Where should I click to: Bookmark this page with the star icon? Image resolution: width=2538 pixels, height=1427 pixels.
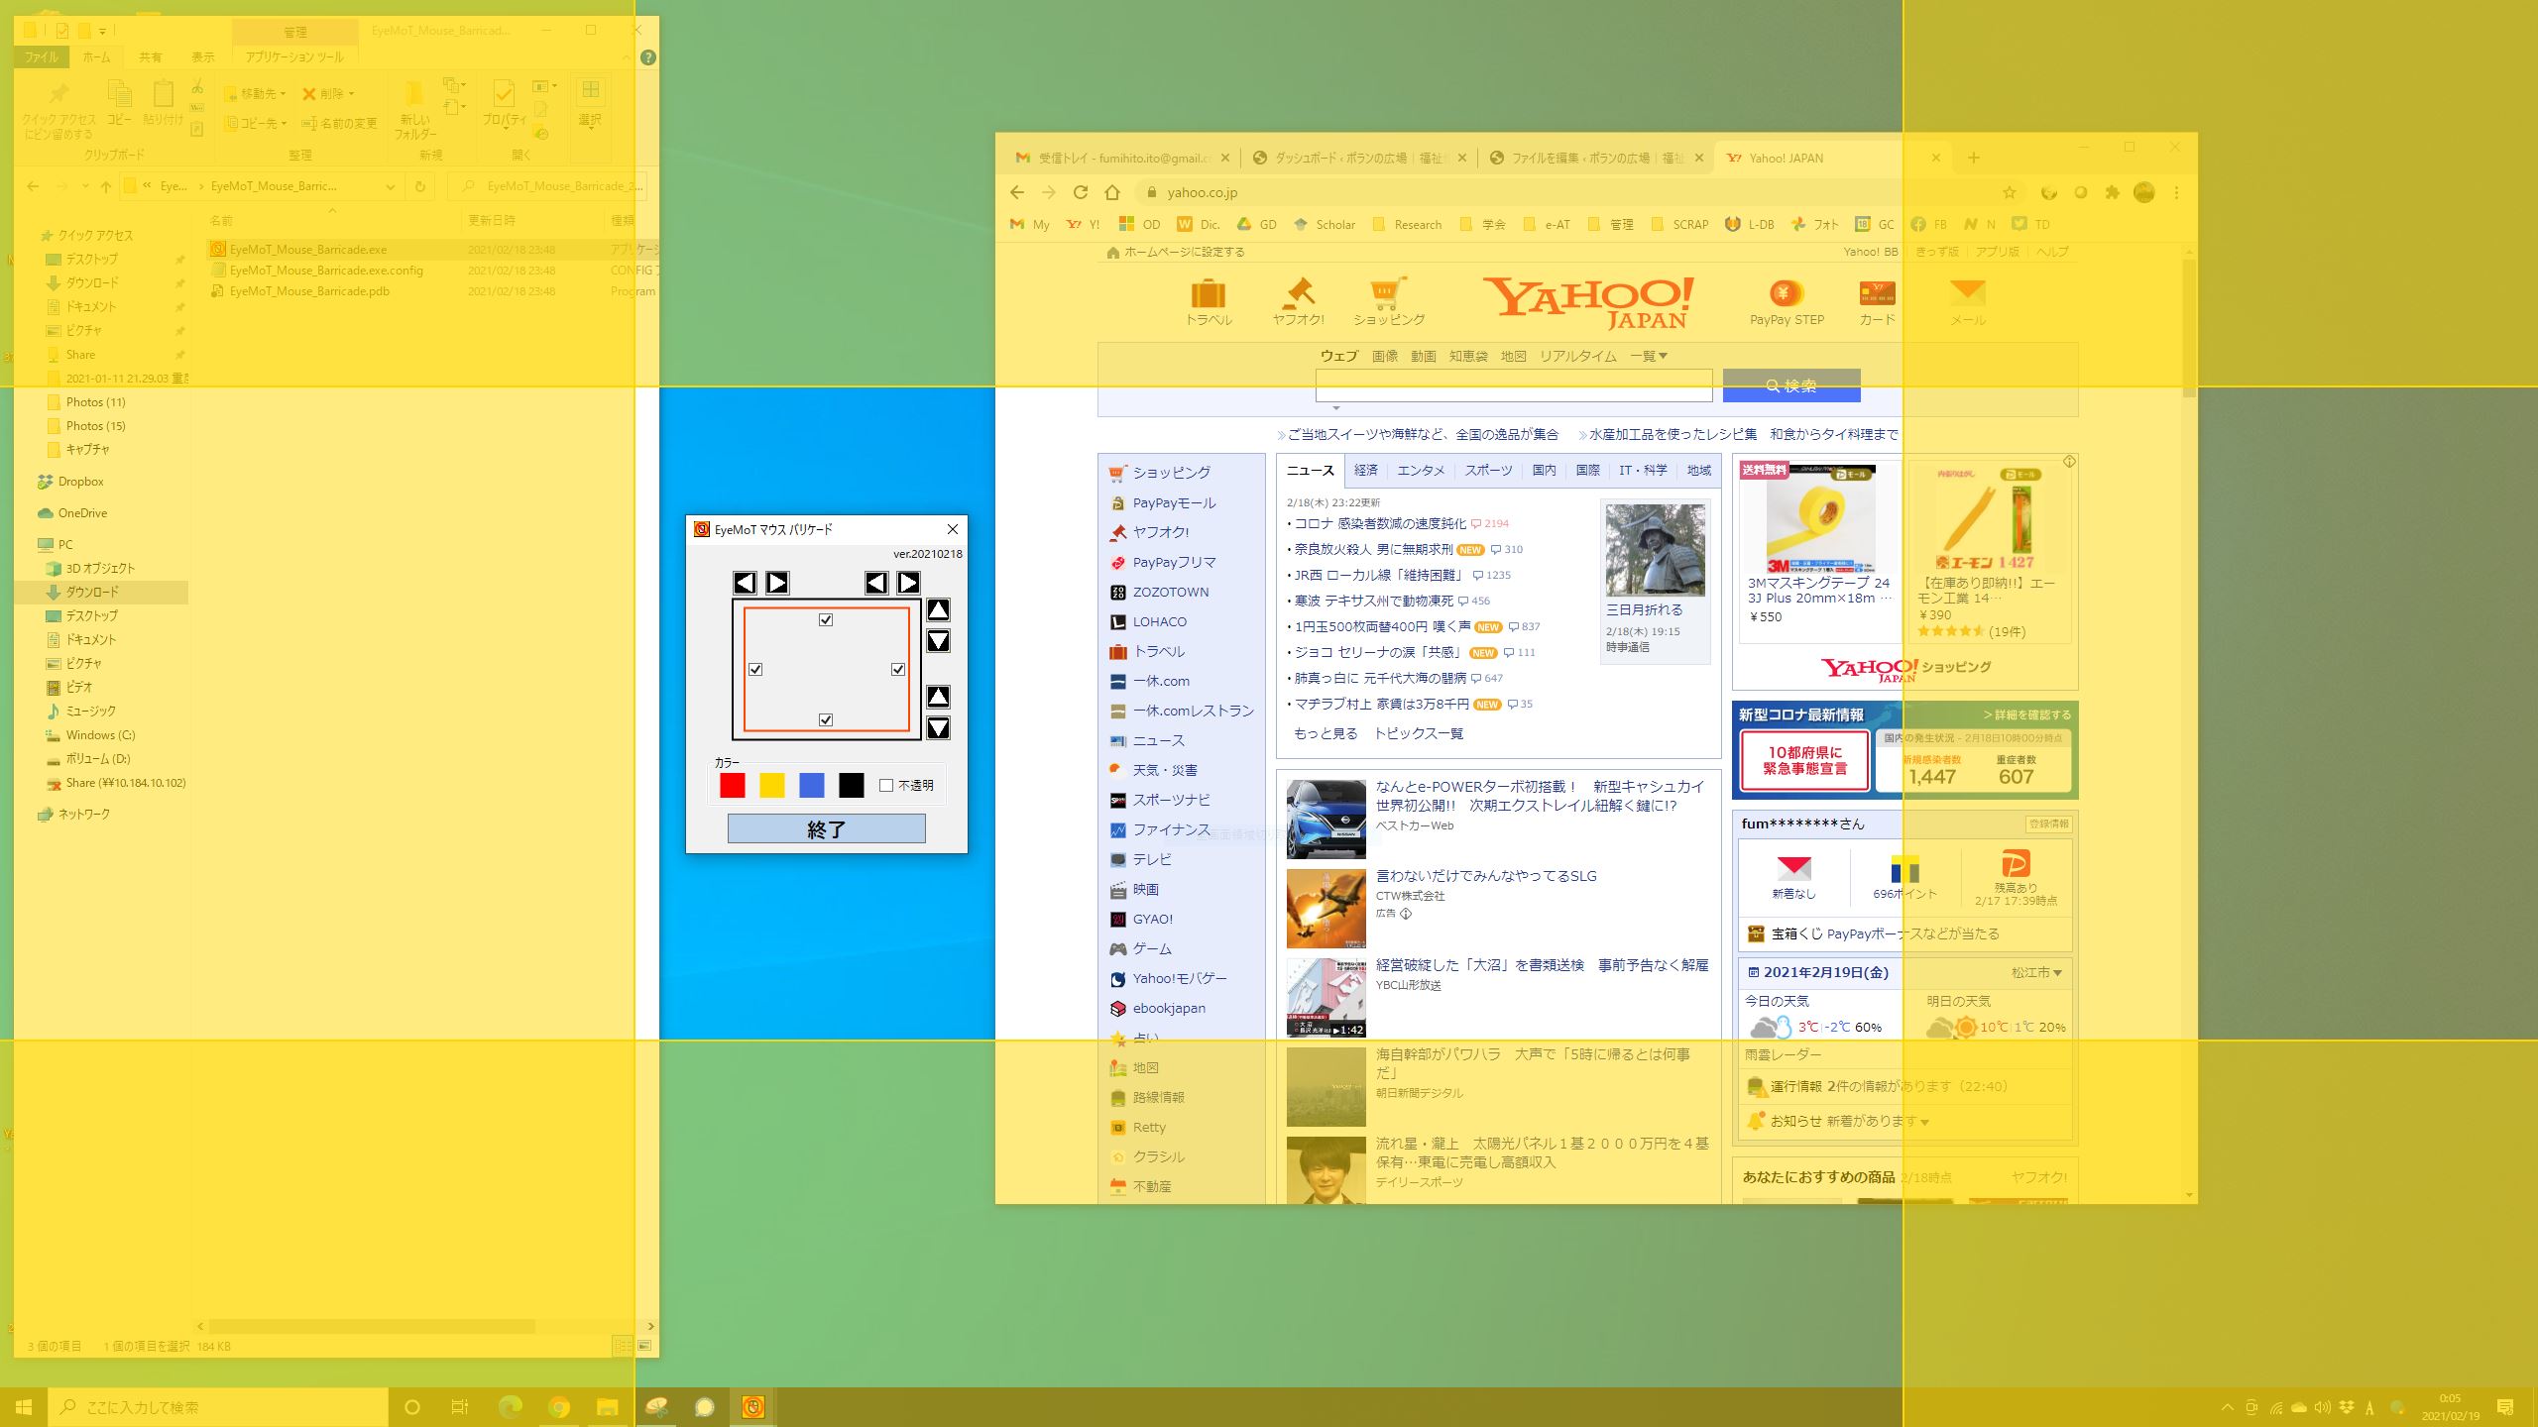tap(2010, 192)
